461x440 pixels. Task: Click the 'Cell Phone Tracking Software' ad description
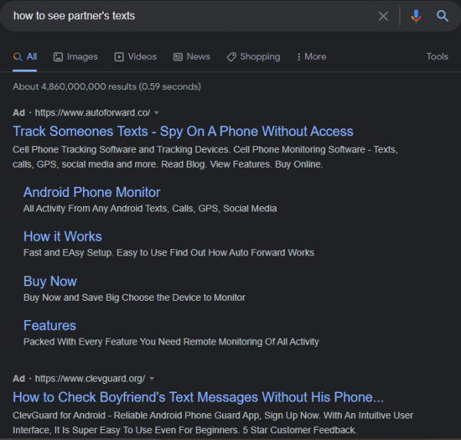point(205,157)
